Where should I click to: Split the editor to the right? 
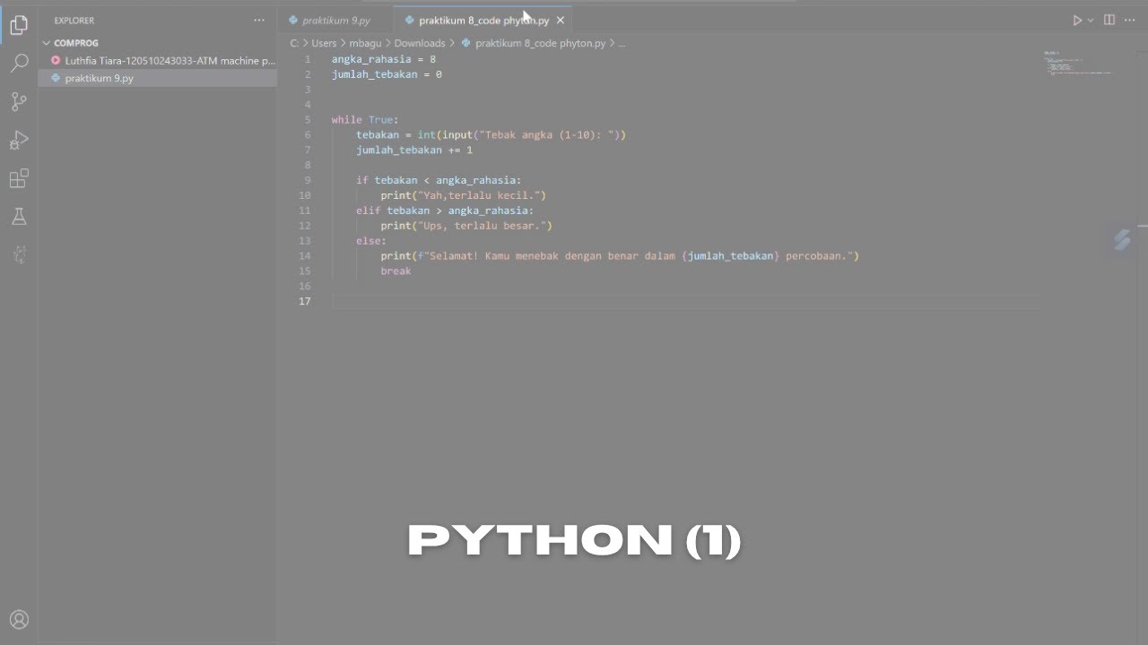pyautogui.click(x=1109, y=20)
